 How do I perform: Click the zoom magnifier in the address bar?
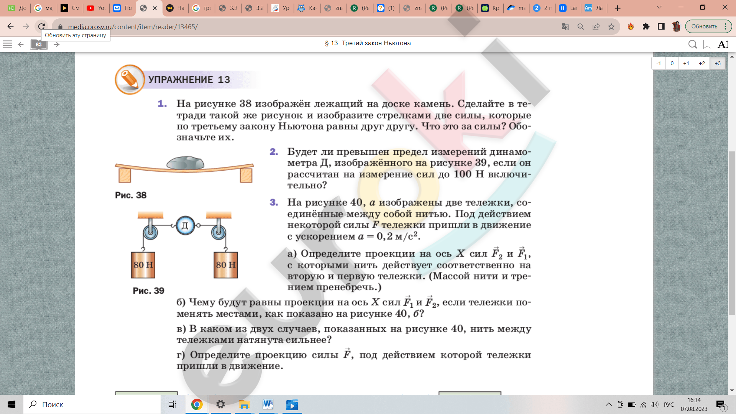[x=581, y=26]
